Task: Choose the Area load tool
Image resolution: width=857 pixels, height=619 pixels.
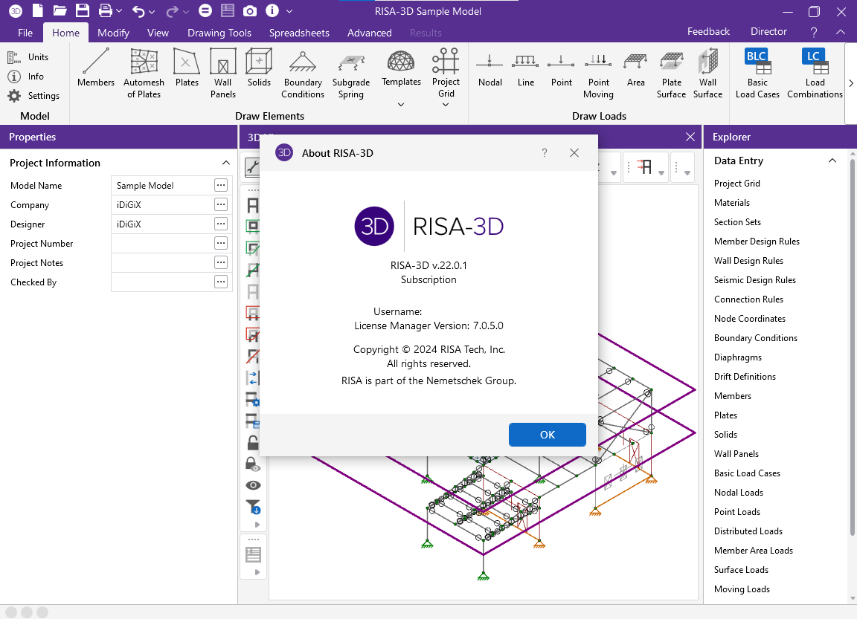Action: tap(635, 68)
